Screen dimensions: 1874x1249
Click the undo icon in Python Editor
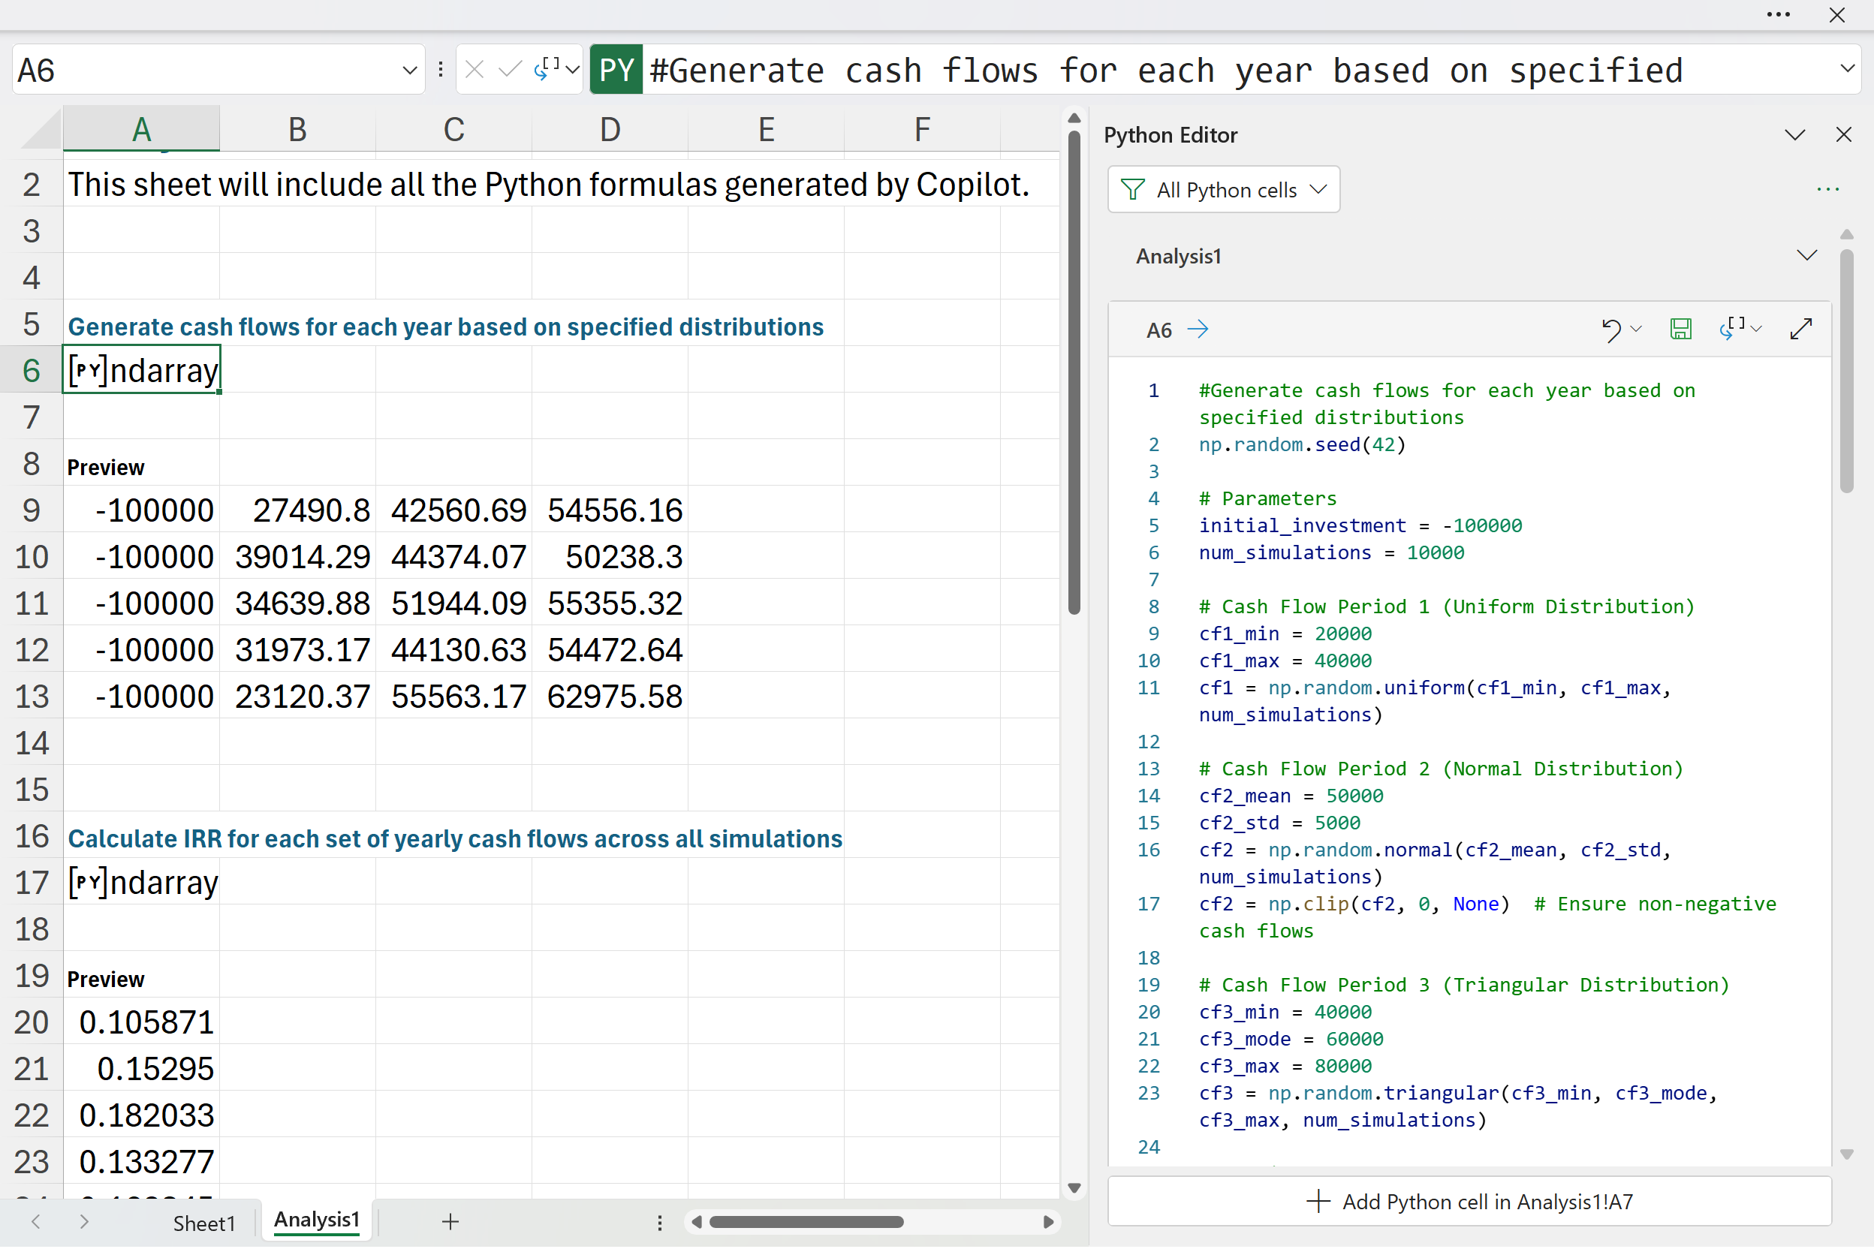(1611, 329)
